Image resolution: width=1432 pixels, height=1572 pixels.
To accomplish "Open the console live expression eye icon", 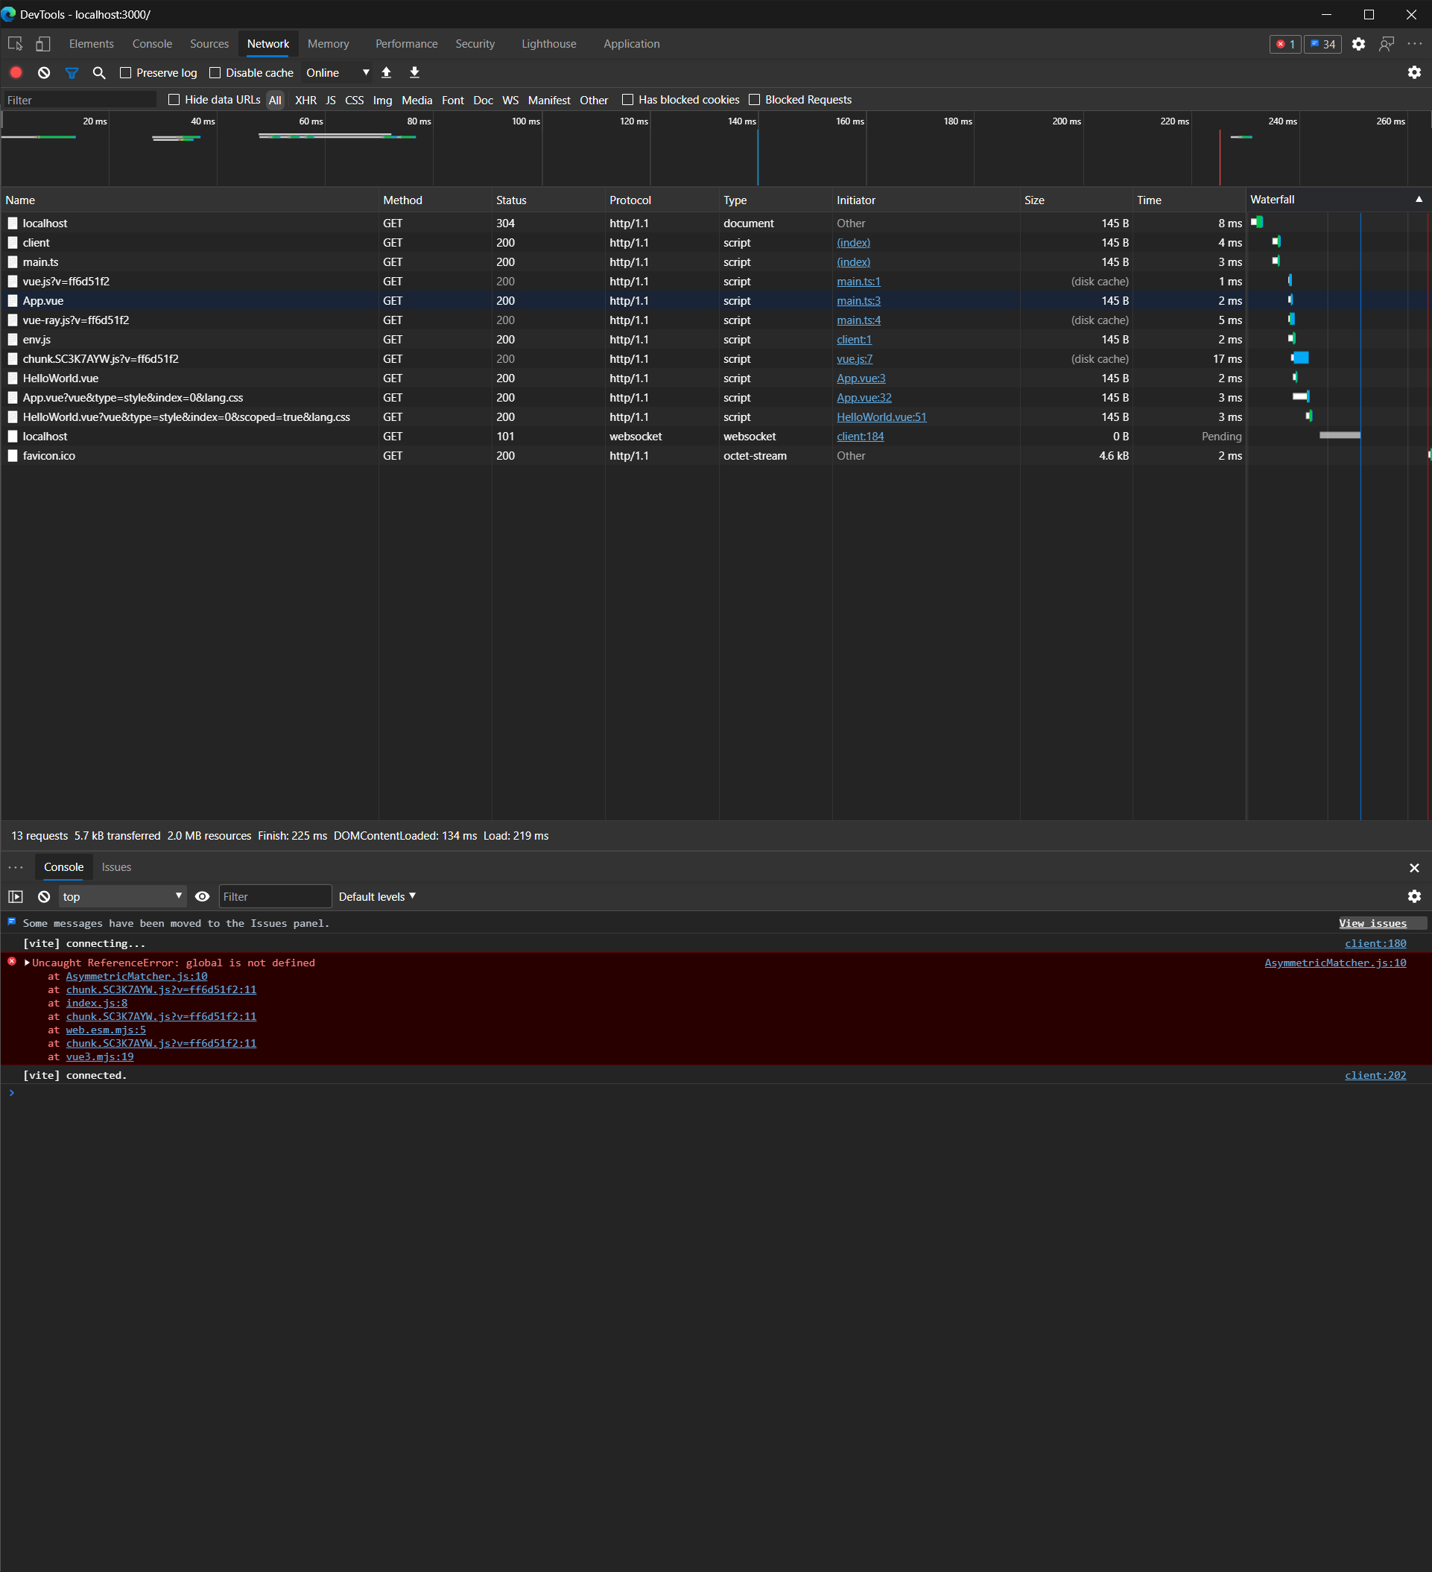I will pos(202,897).
